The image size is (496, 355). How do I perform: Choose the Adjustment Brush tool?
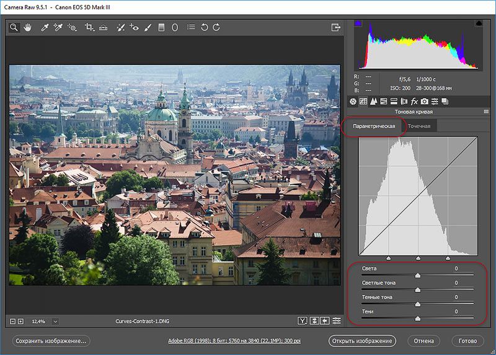[148, 28]
